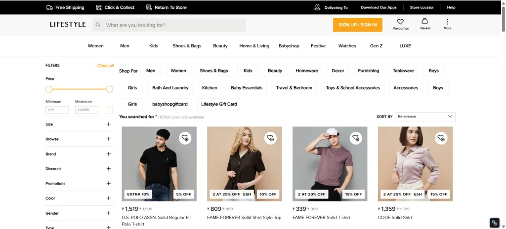Image resolution: width=506 pixels, height=229 pixels.
Task: Open Favourites heart icon in header
Action: [400, 22]
